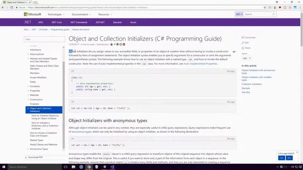The width and height of the screenshot is (303, 170).
Task: Jump to the Example section
Action: point(246,88)
